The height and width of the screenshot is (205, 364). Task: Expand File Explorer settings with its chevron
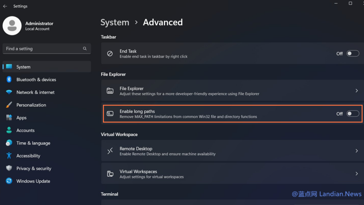tap(356, 91)
